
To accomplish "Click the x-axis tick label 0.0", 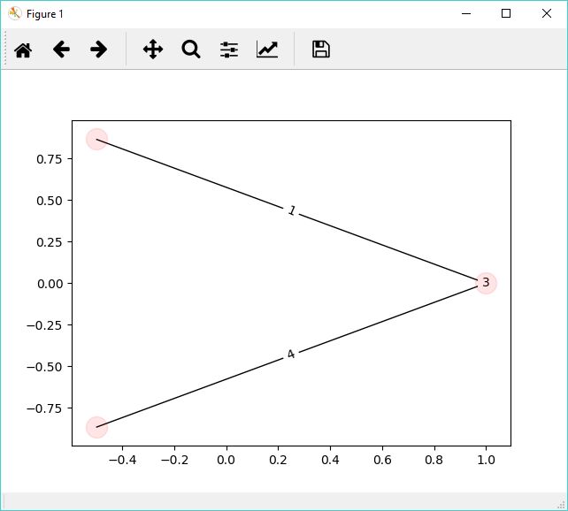I will (x=226, y=460).
